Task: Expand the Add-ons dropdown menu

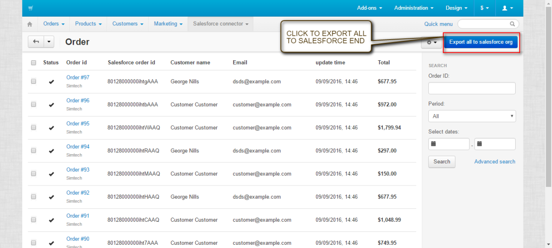Action: click(369, 8)
